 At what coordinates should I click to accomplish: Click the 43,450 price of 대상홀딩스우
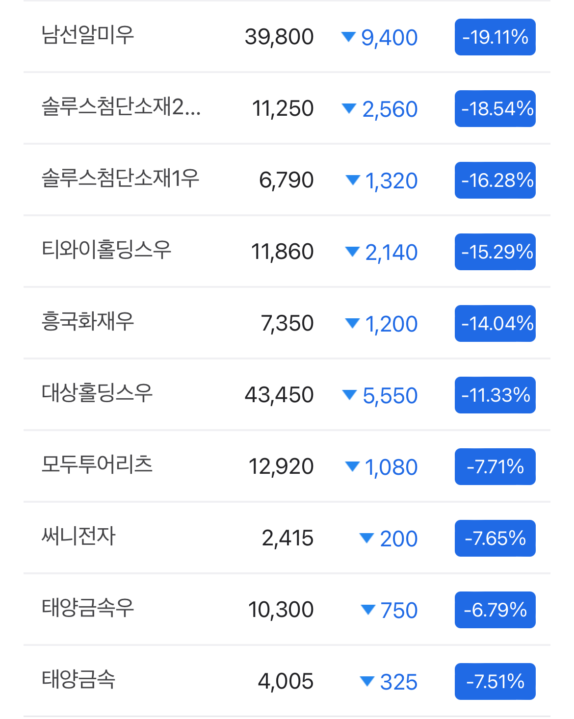pyautogui.click(x=279, y=395)
